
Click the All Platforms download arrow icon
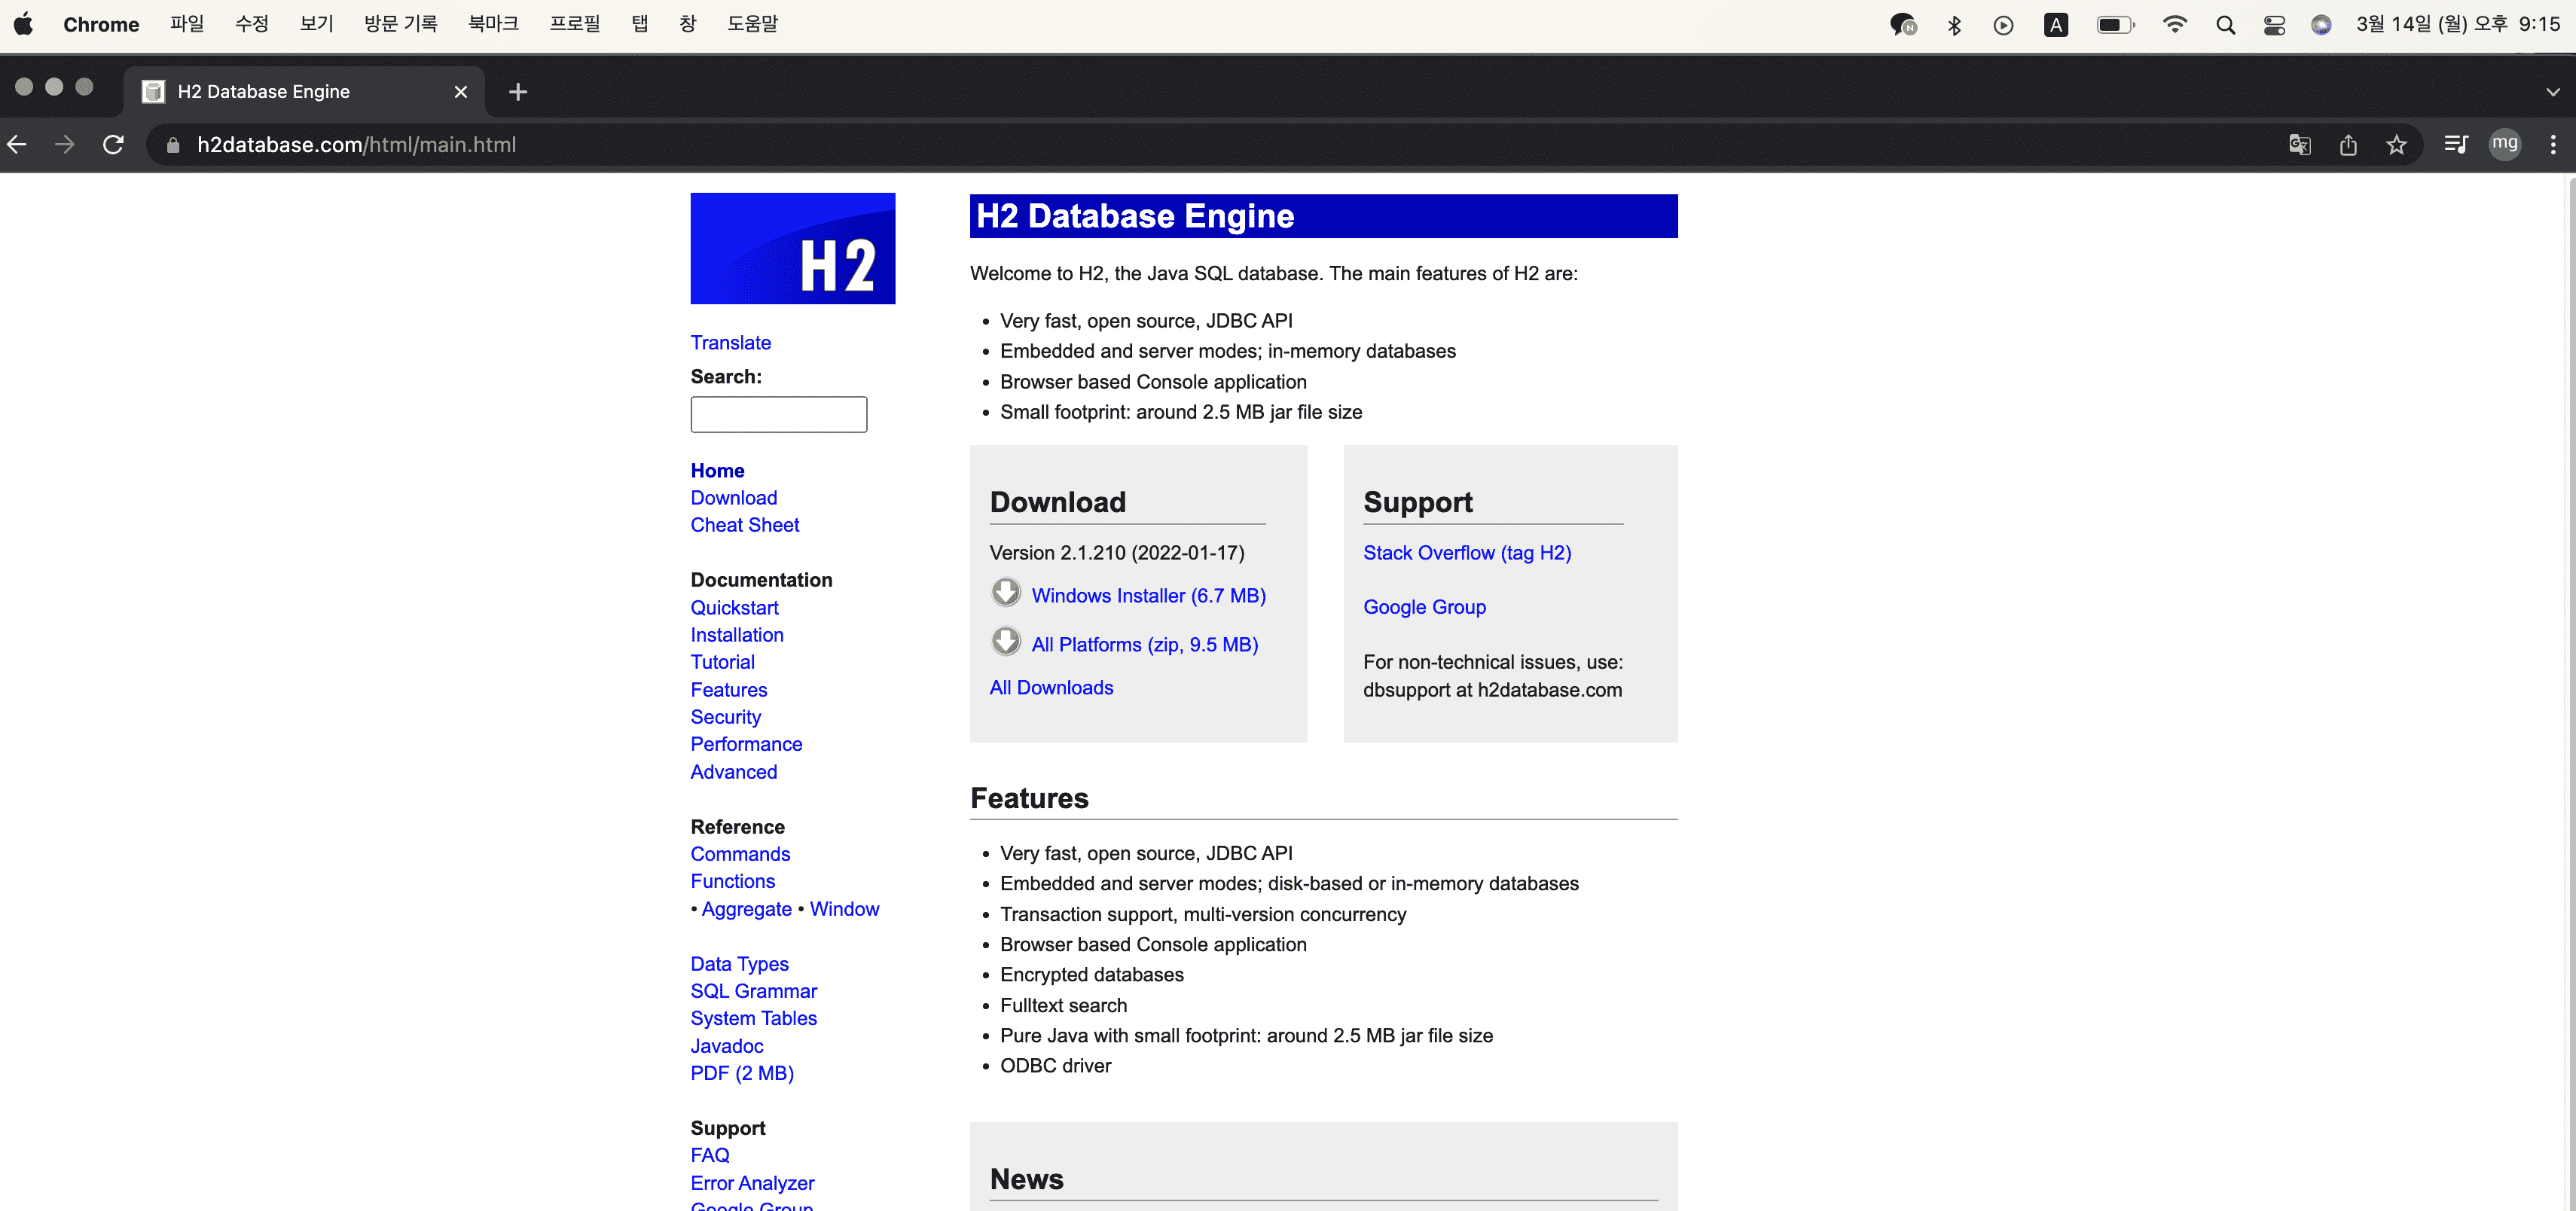pyautogui.click(x=1005, y=642)
